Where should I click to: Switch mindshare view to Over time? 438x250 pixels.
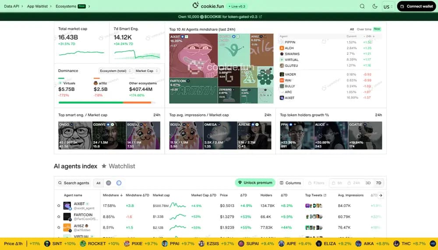coord(364,29)
